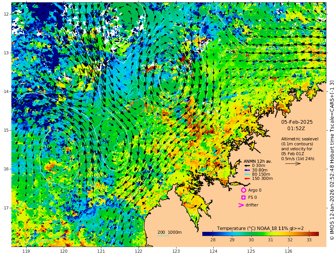334x258 pixels.
Task: Click the vertical IMOS copyright timestamp text
Action: [331, 160]
